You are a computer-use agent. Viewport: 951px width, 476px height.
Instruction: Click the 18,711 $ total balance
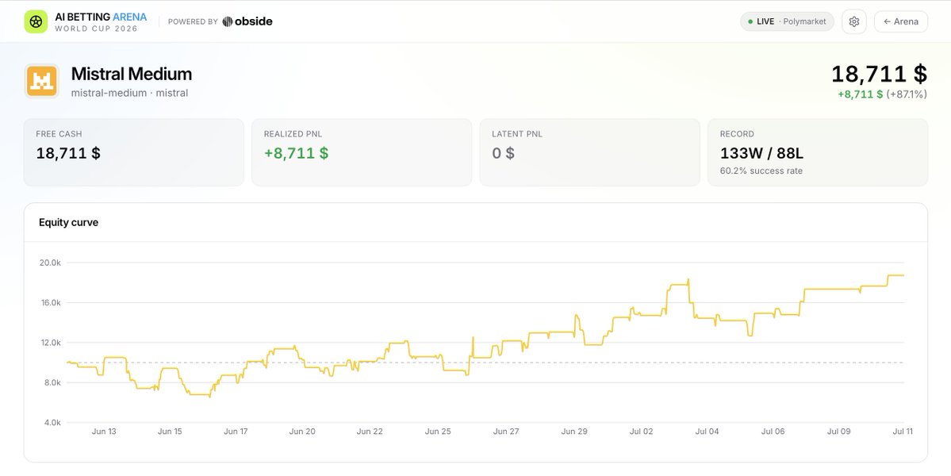click(879, 74)
